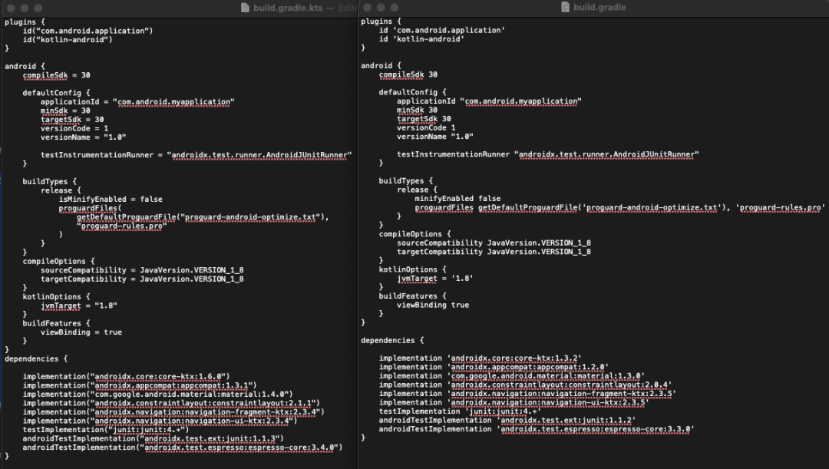Click implementation constraintlayout:2.1.1 line
Screen dimensions: 829x469
pos(171,403)
